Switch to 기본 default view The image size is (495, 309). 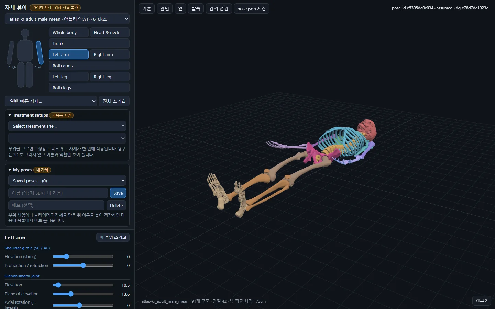pyautogui.click(x=147, y=9)
